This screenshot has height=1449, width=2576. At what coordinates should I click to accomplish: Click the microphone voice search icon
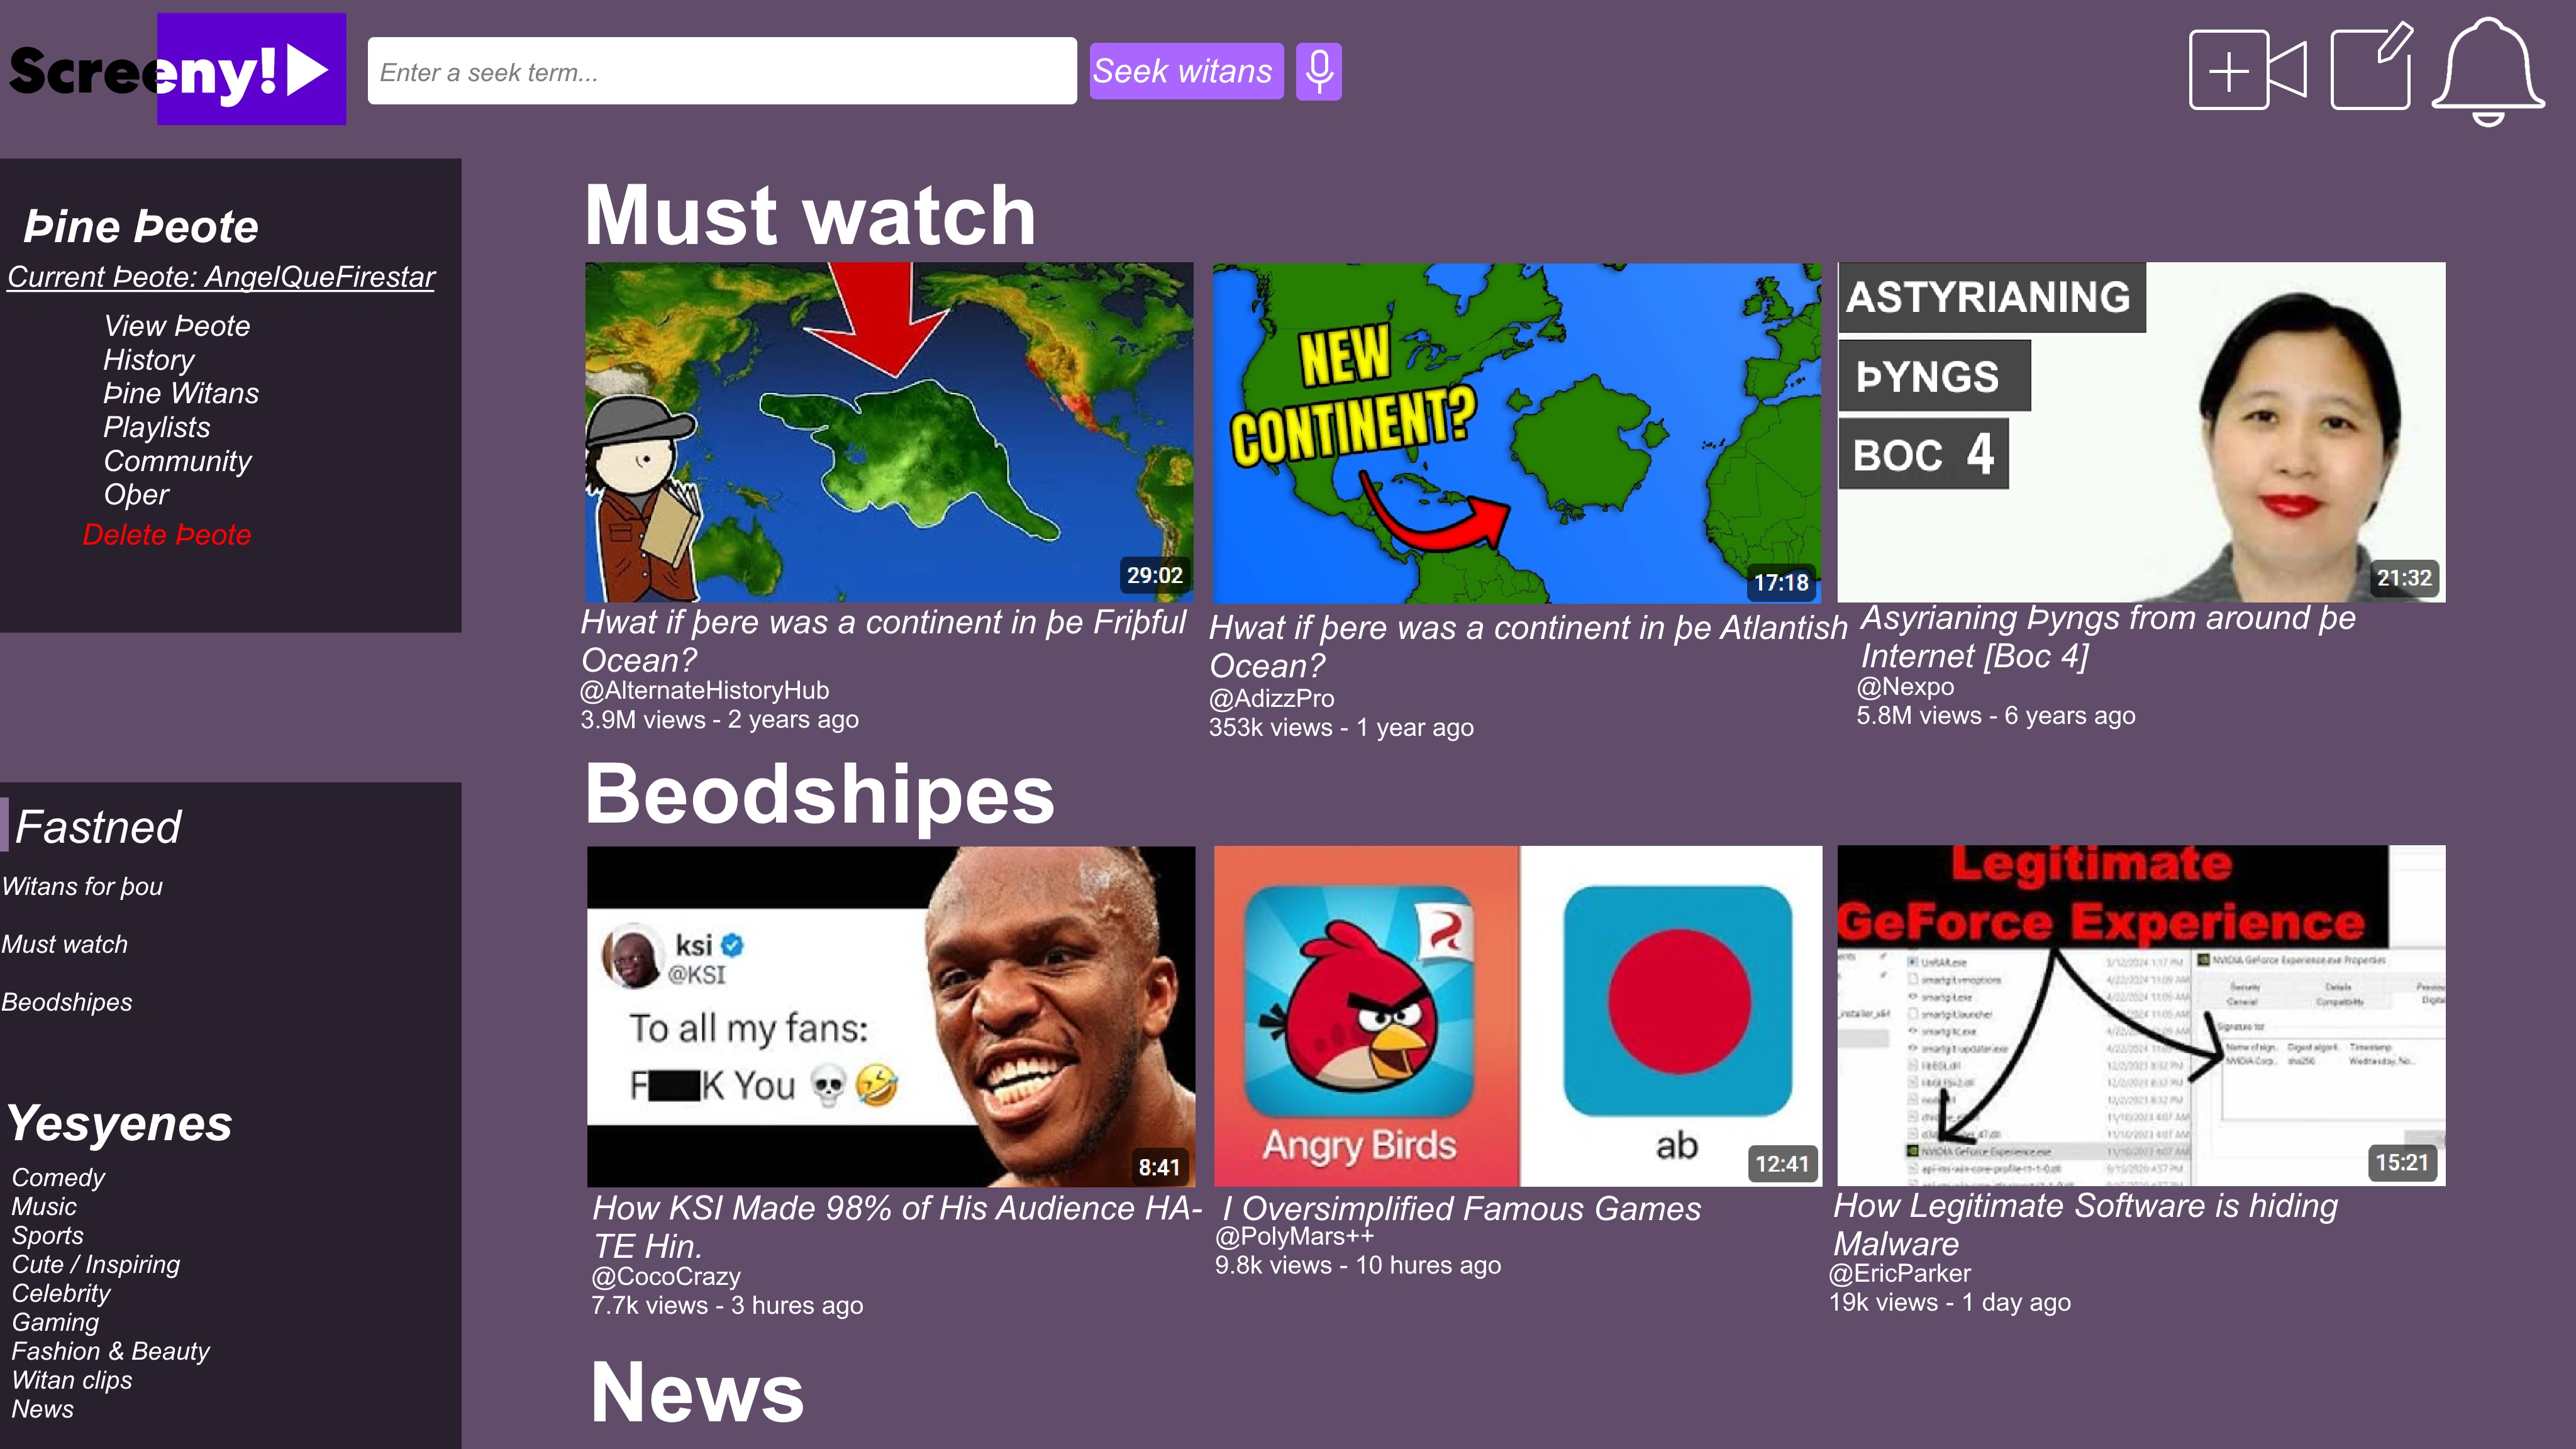pos(1318,71)
